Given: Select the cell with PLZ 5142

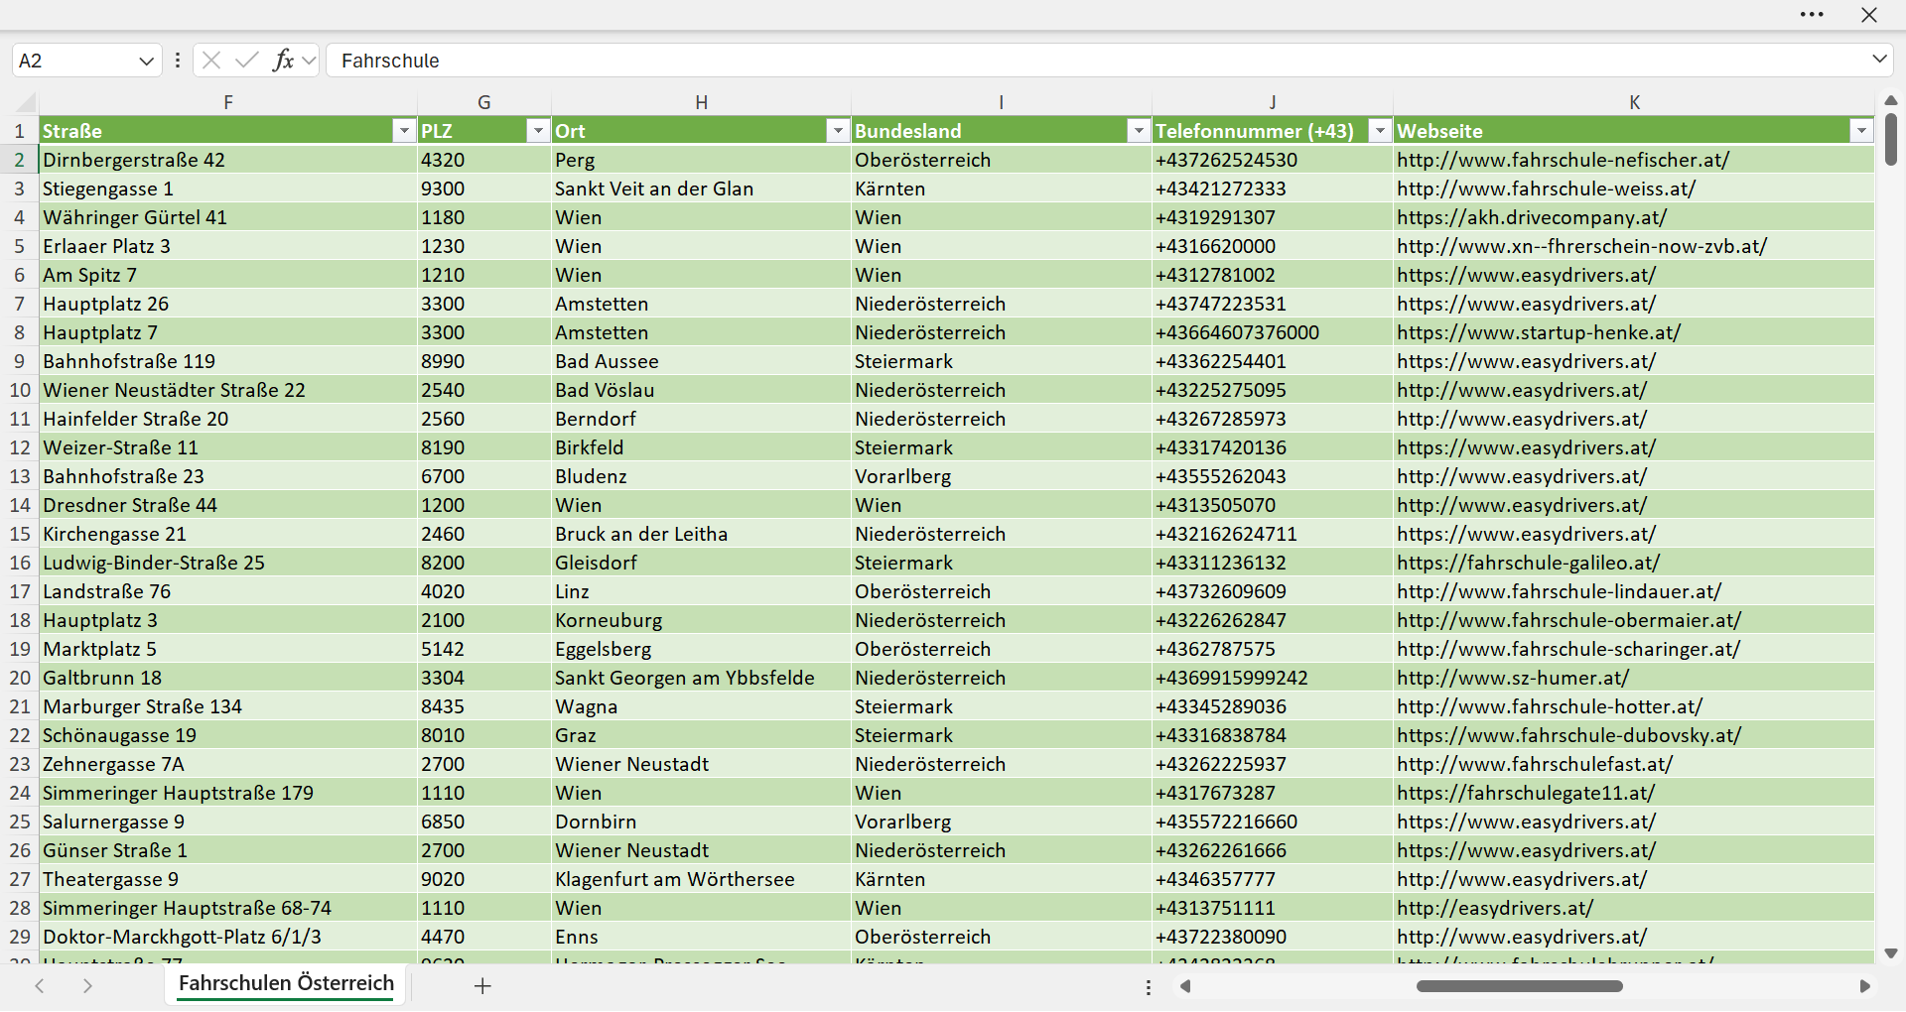Looking at the screenshot, I should tap(484, 649).
